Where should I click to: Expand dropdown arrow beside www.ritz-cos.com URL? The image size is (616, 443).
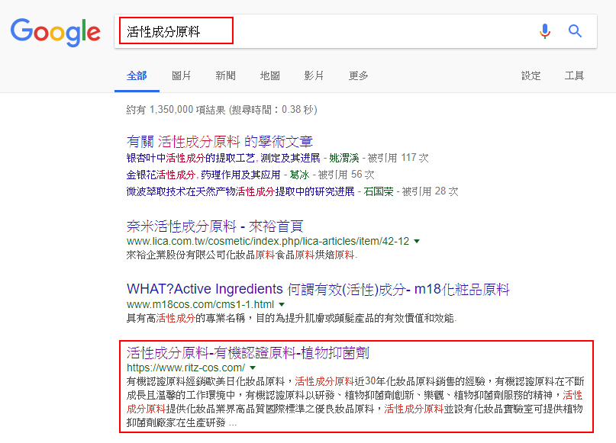coord(253,368)
